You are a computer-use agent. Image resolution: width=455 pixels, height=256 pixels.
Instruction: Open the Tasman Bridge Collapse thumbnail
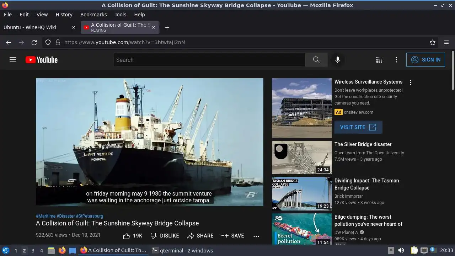pos(301,194)
